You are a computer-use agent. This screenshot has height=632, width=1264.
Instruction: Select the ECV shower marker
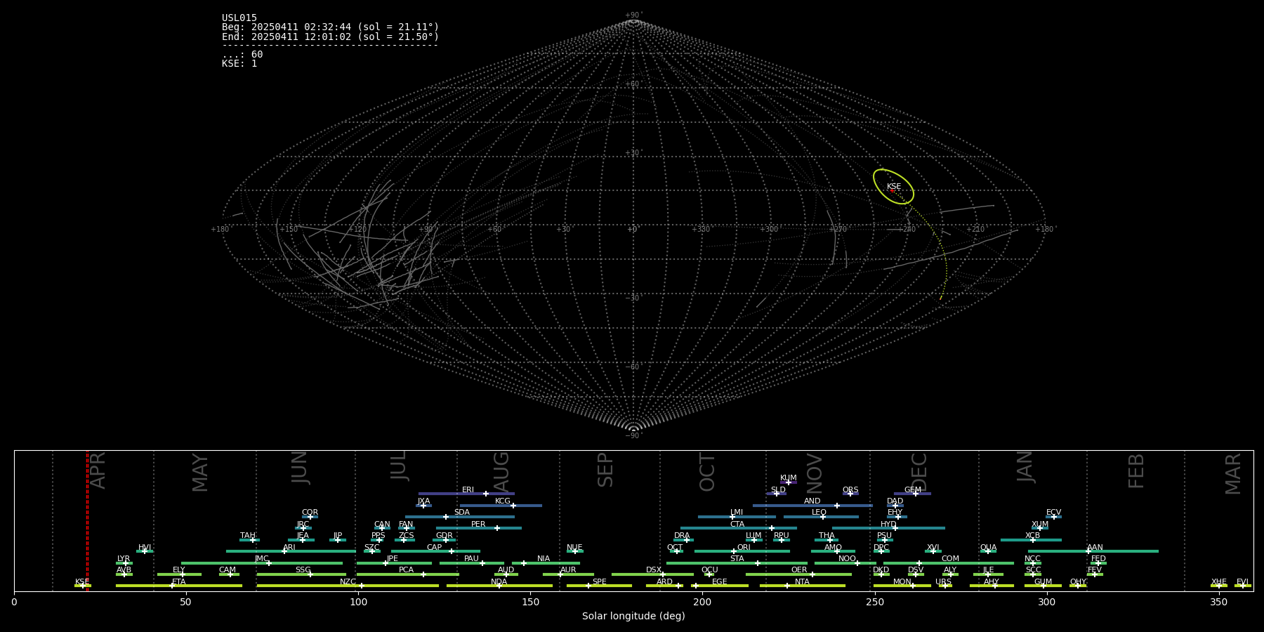[1053, 517]
